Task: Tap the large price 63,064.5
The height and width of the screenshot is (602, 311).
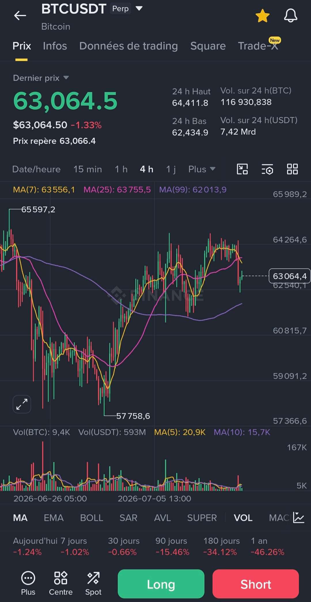Action: tap(65, 101)
